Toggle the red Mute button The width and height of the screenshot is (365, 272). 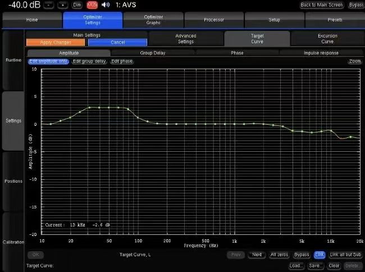coord(92,5)
